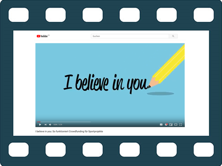Image resolution: width=222 pixels, height=166 pixels.
Task: Activate the miniplayer icon
Action: pyautogui.click(x=171, y=125)
